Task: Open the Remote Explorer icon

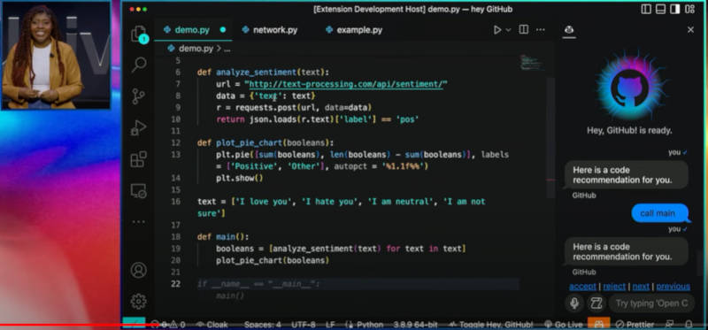Action: [x=139, y=191]
